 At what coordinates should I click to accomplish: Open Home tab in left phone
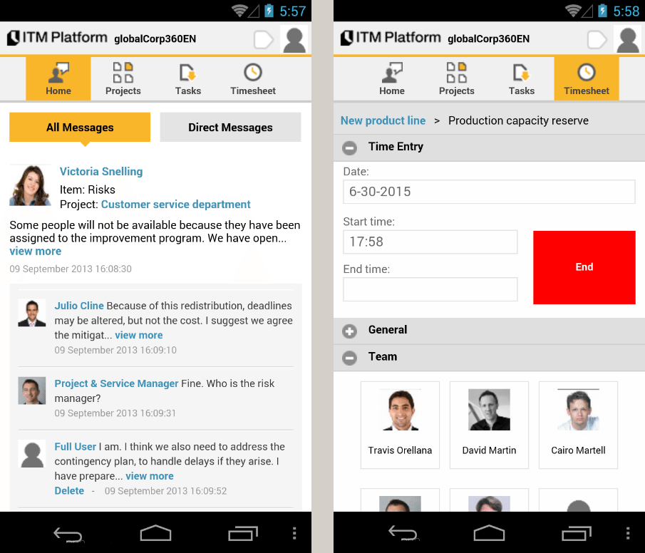[x=58, y=79]
